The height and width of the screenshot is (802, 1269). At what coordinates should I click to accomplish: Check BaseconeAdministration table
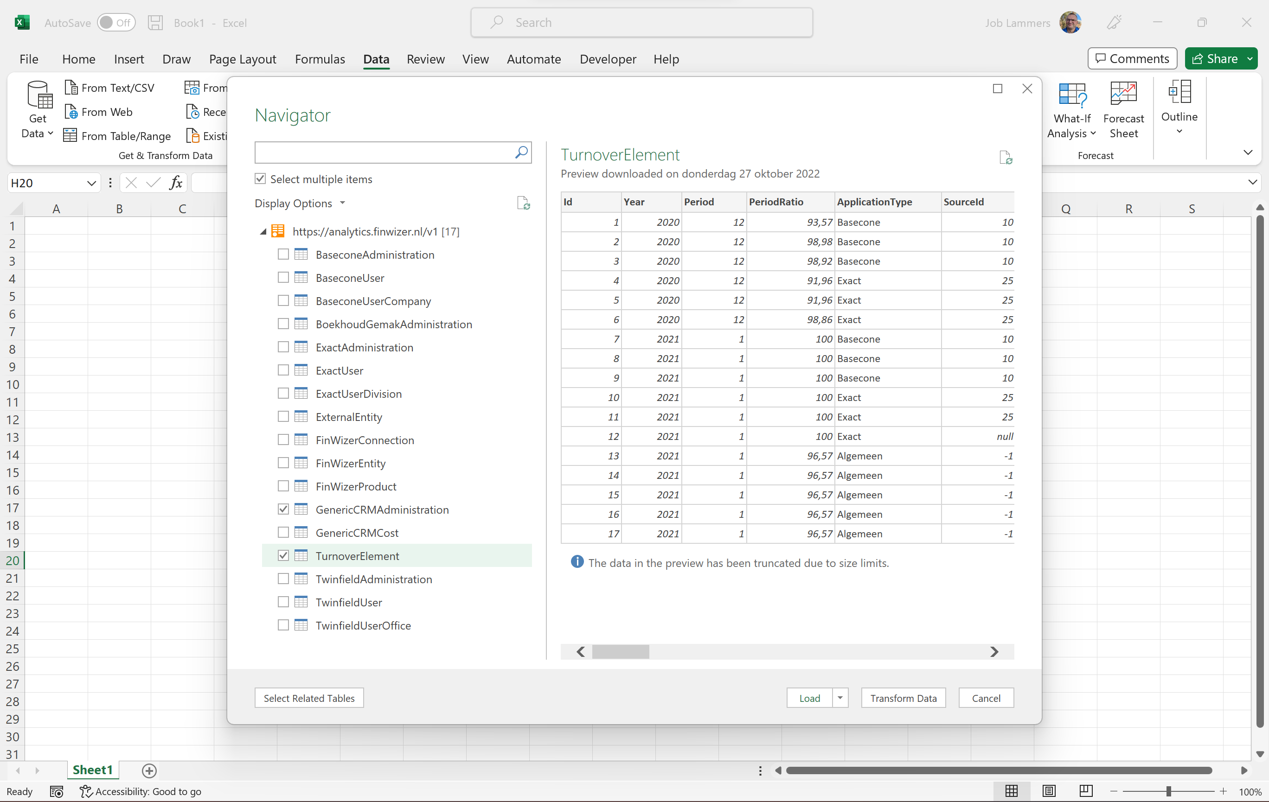click(283, 255)
